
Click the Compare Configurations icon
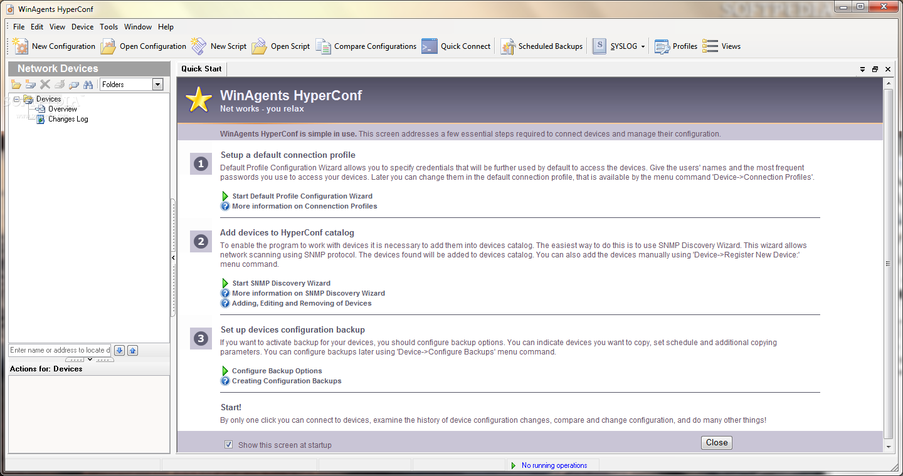click(323, 46)
